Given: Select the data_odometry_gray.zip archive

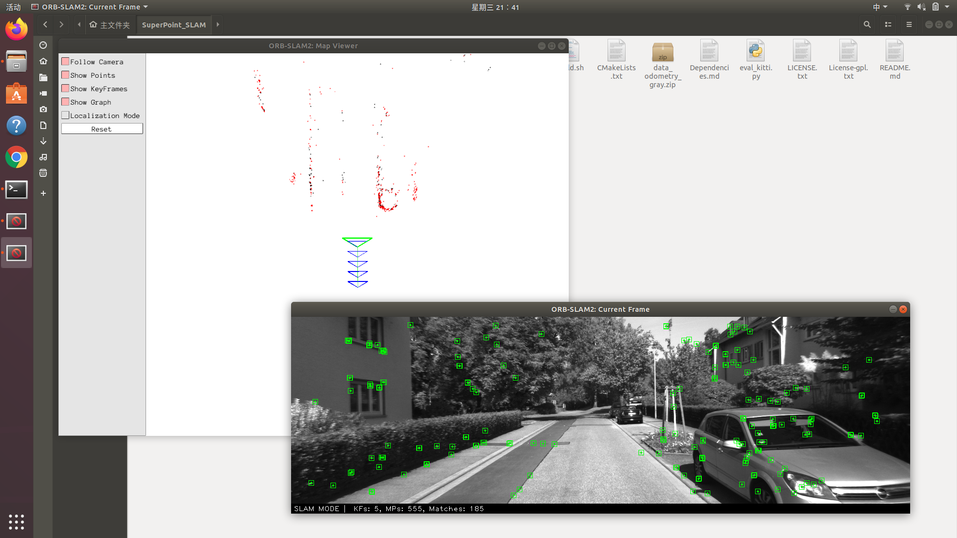Looking at the screenshot, I should 662,52.
